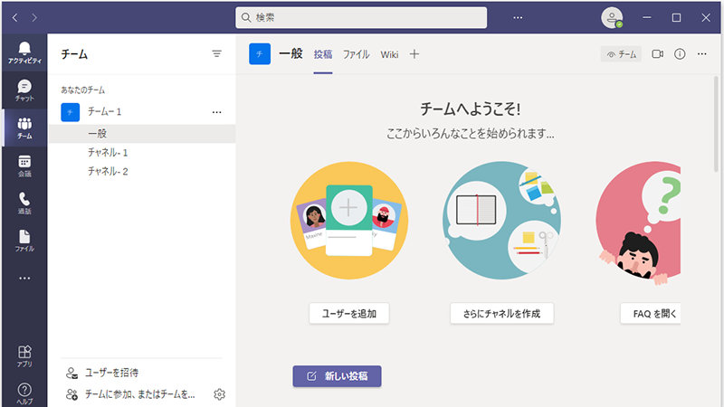Open more options for チーム- 1
This screenshot has height=407, width=724.
(x=216, y=112)
